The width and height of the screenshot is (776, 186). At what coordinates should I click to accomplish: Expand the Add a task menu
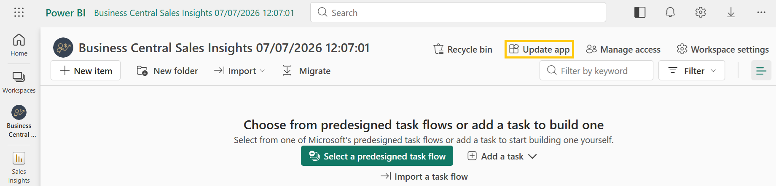tap(502, 156)
